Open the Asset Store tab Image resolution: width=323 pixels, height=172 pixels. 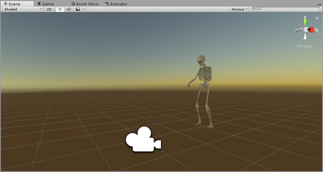(x=85, y=4)
